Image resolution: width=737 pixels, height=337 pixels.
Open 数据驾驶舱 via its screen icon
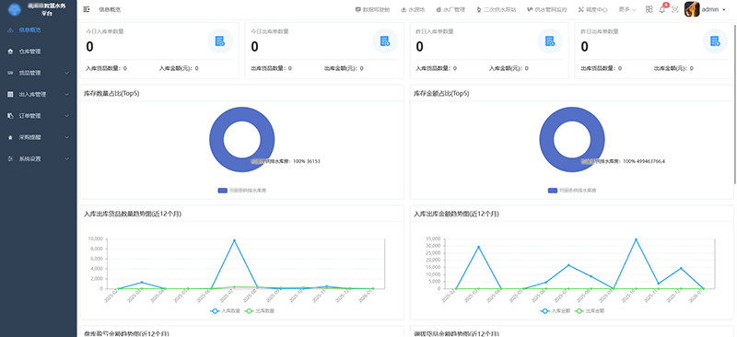pos(358,9)
